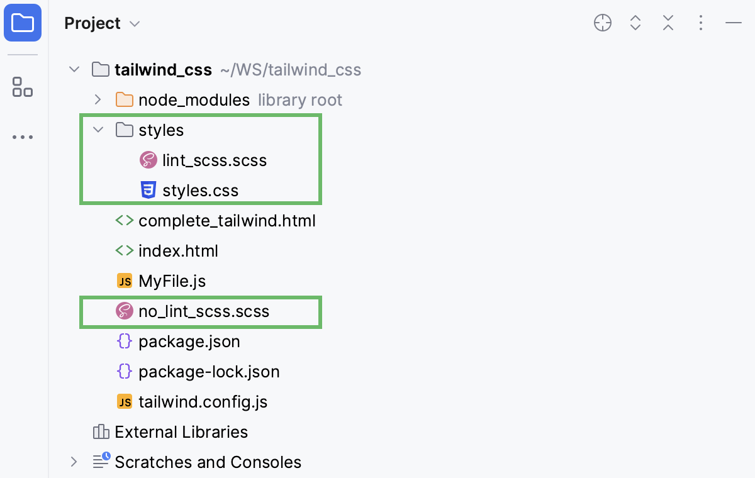Hide the Project tool window
Image resolution: width=755 pixels, height=478 pixels.
(734, 23)
